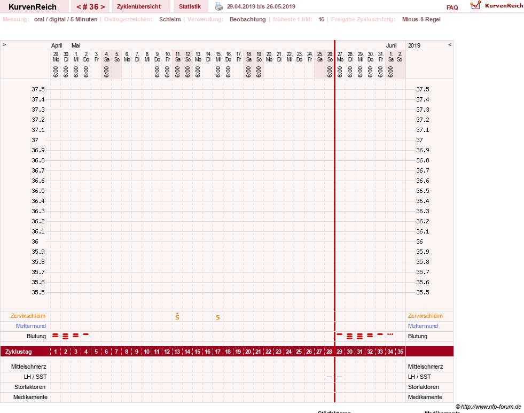
Task: Click the '26. So' date header
Action: [330, 57]
